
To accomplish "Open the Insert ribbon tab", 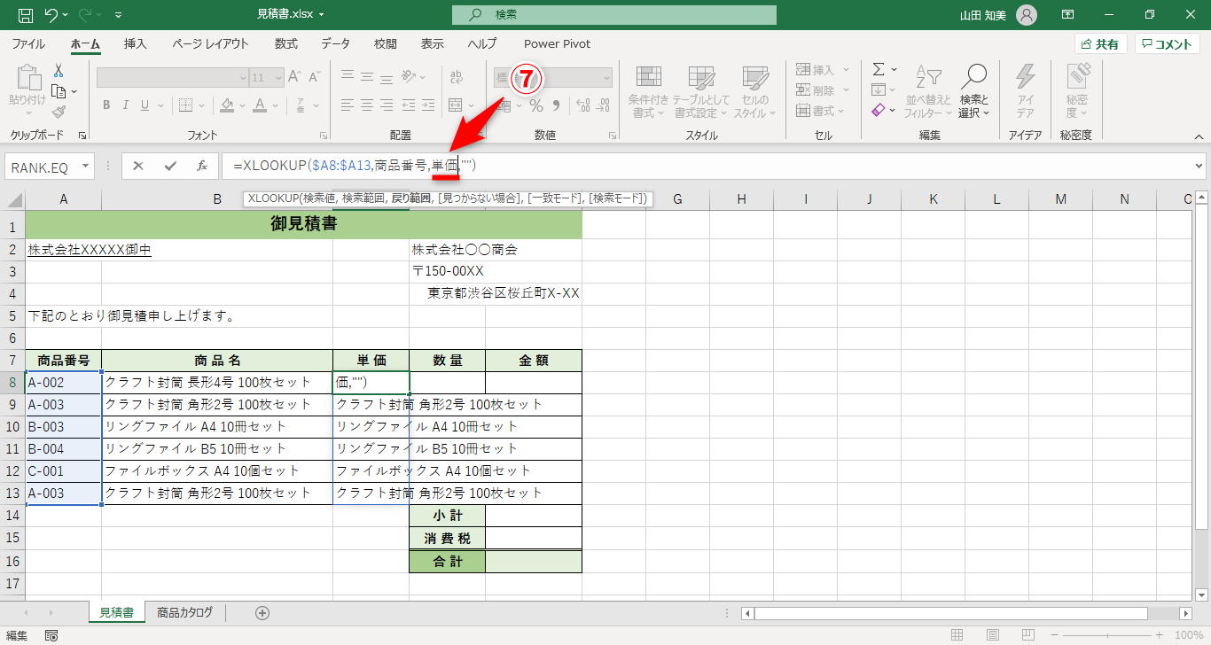I will 136,43.
